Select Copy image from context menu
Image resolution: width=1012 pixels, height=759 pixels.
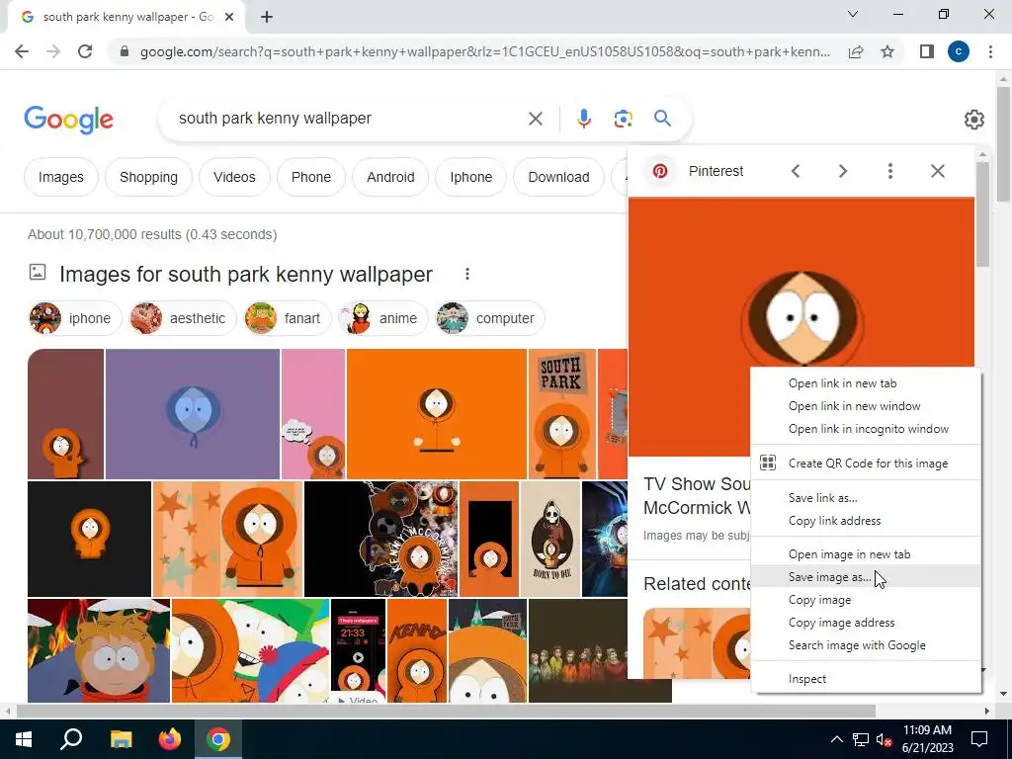click(x=866, y=600)
